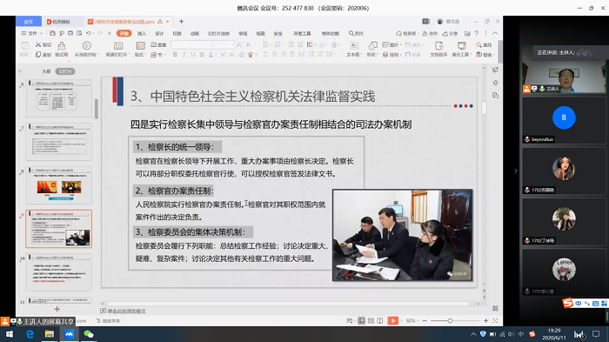609x342 pixels.
Task: Toggle italic formatting button
Action: point(184,55)
